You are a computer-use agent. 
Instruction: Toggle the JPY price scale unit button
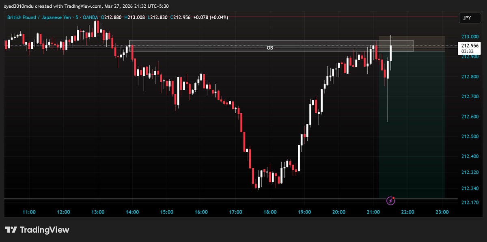470,18
